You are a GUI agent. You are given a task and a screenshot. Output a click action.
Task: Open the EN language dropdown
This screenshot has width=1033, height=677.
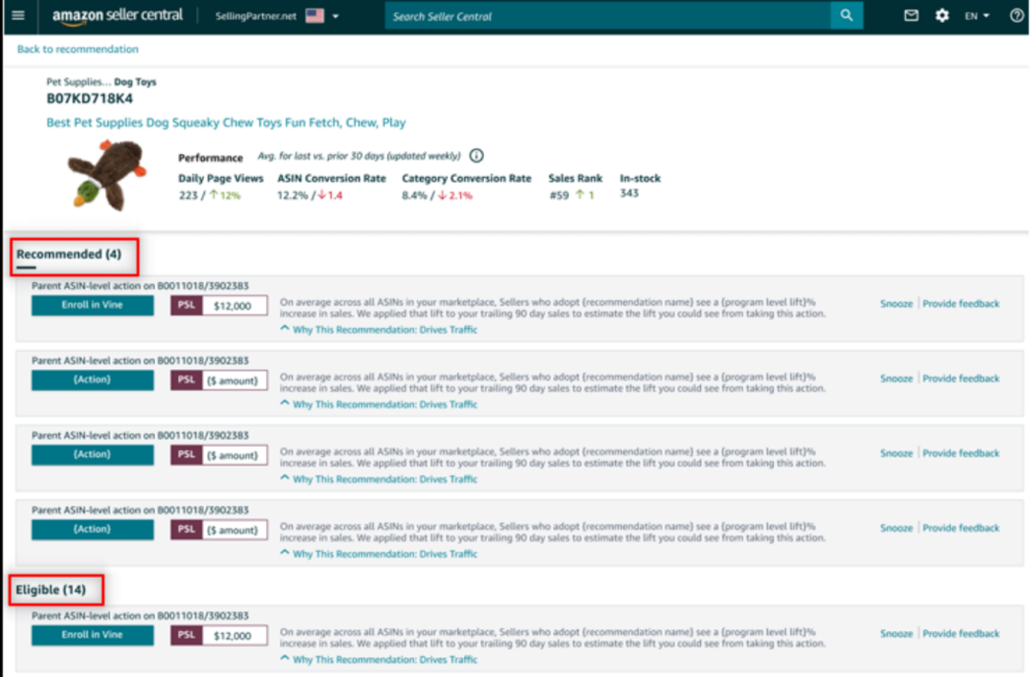tap(977, 16)
